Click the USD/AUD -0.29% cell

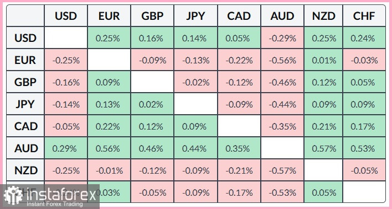click(282, 38)
